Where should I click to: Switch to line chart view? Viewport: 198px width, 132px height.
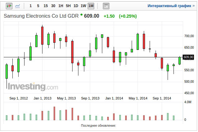[17, 6]
